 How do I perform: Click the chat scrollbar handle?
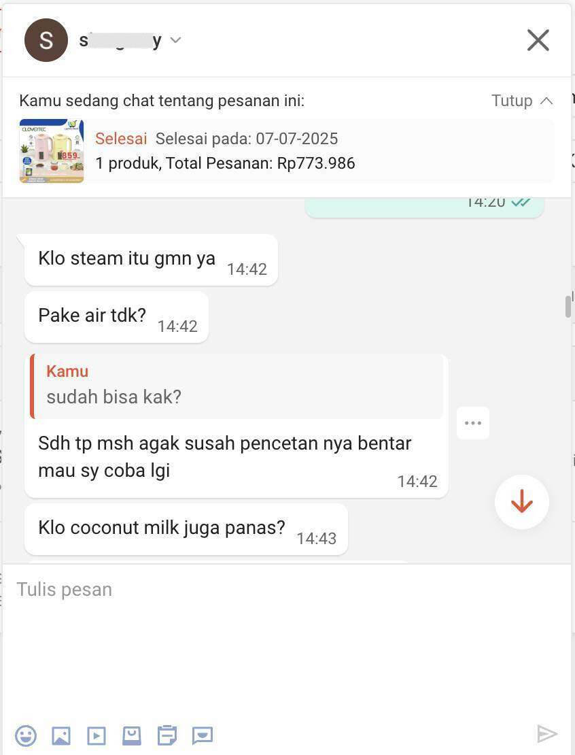(568, 307)
